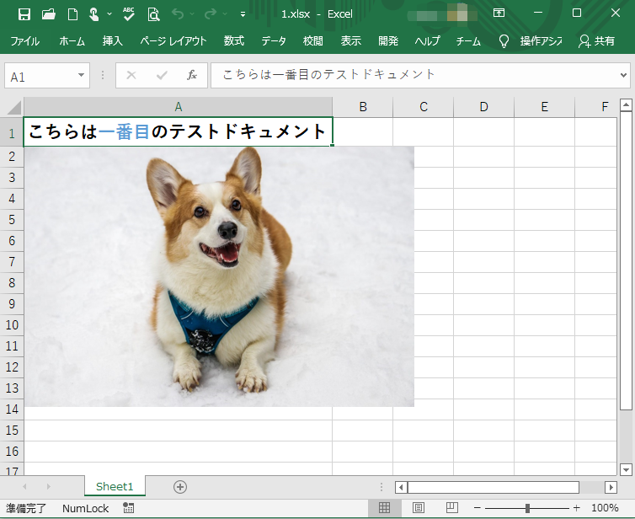Viewport: 635px width, 519px height.
Task: Click the 共有 share button
Action: tap(597, 41)
